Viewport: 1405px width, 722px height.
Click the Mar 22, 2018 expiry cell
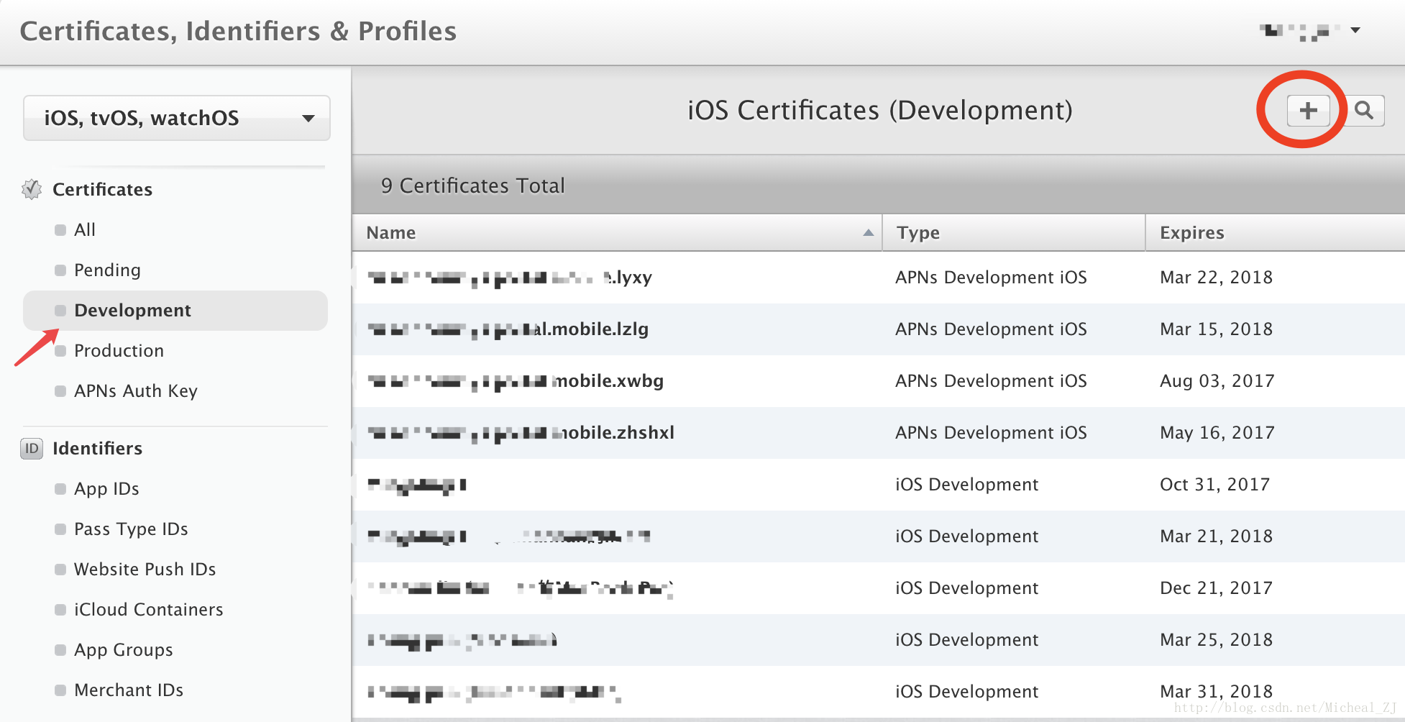coord(1216,277)
